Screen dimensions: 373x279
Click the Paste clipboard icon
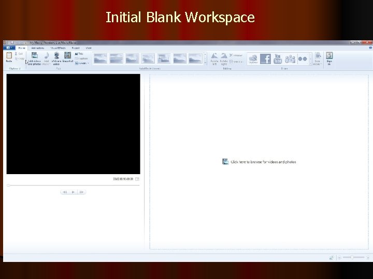point(9,55)
